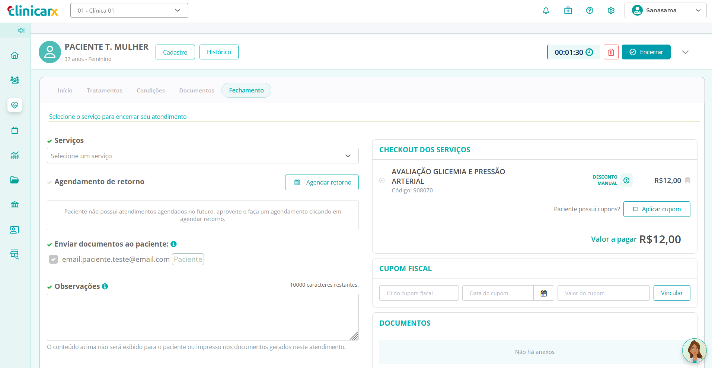712x368 pixels.
Task: Click the notifications bell icon
Action: coord(546,10)
